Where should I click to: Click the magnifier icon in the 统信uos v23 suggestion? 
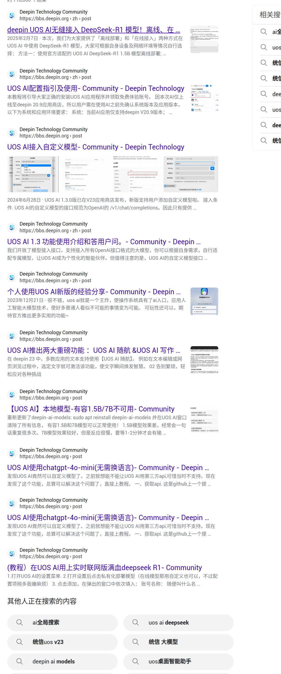(19, 642)
